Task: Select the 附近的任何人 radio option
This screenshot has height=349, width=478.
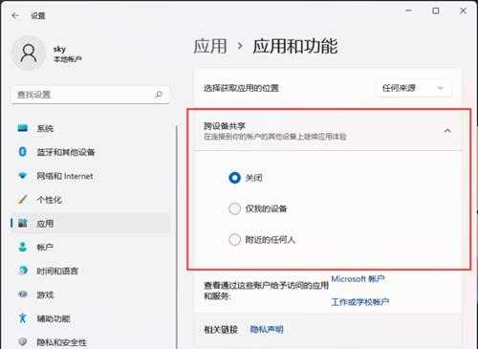Action: click(x=234, y=240)
